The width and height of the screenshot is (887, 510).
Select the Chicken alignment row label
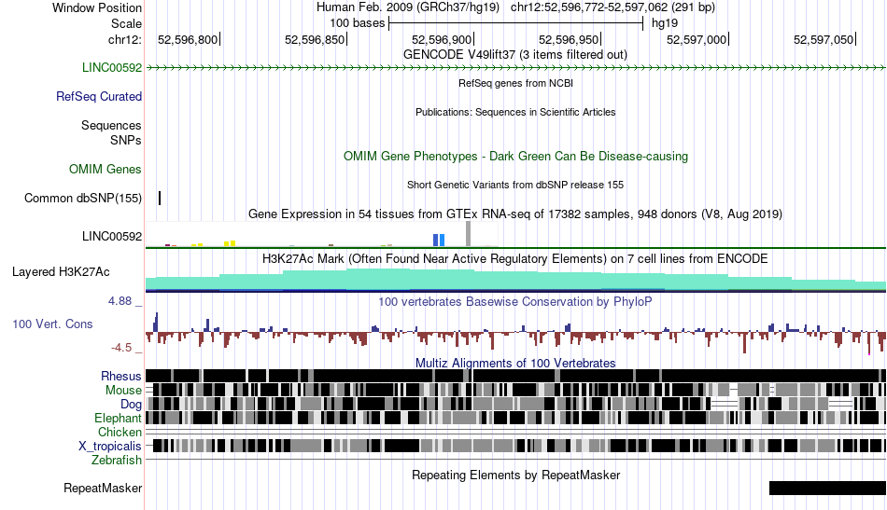[120, 432]
